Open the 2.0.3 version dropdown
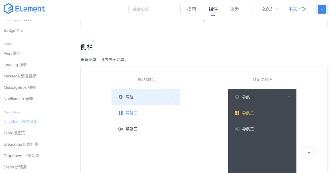 coord(270,9)
